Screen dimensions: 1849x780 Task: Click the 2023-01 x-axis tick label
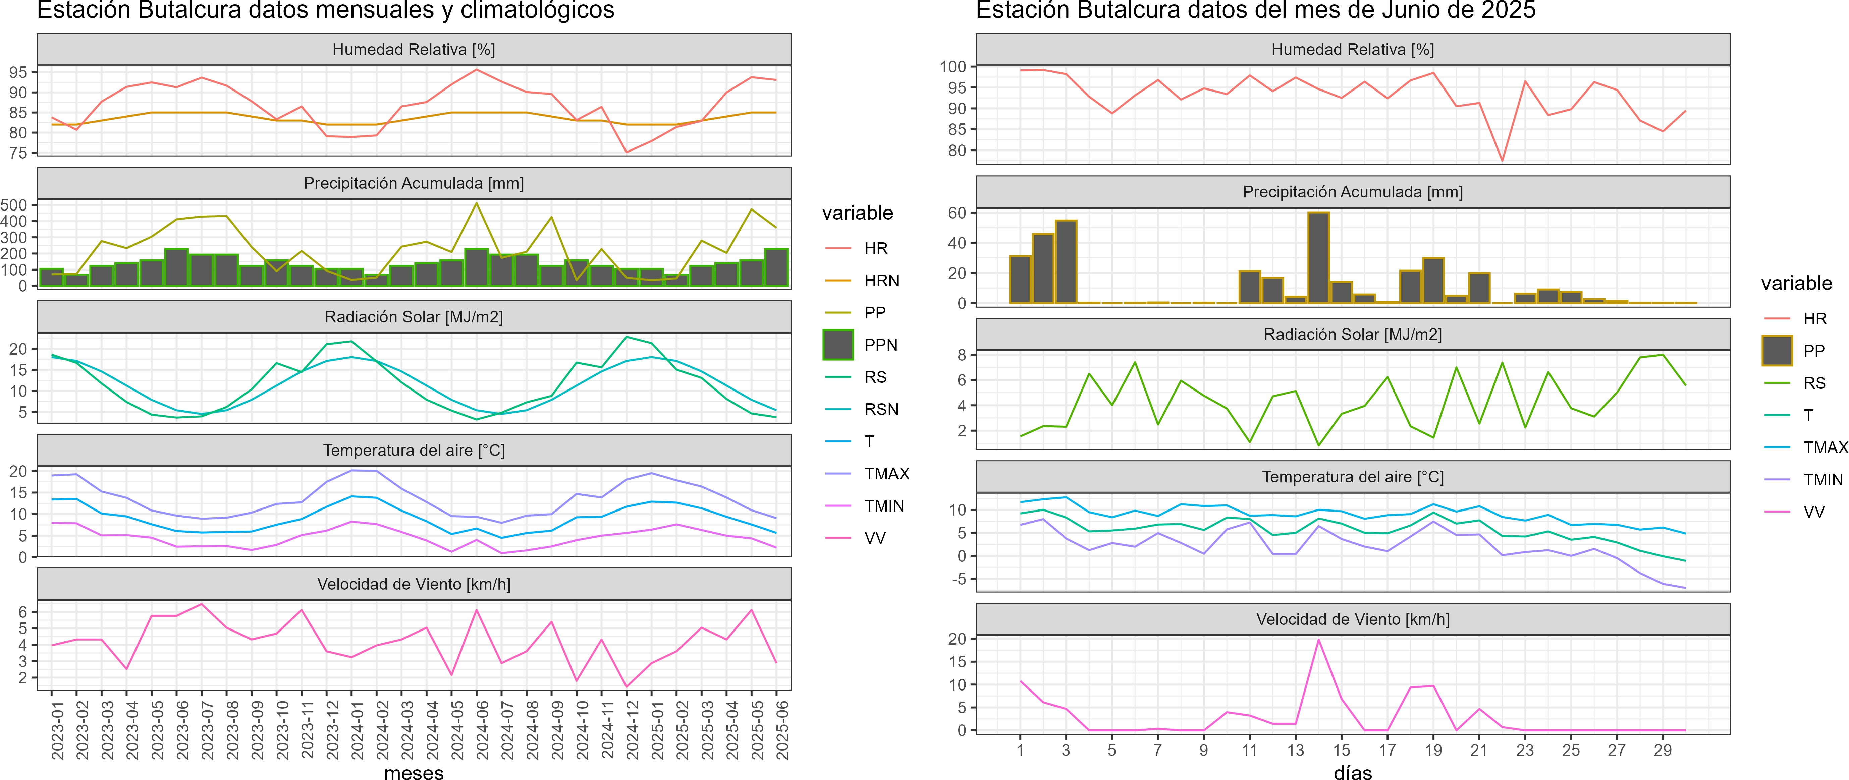point(57,730)
